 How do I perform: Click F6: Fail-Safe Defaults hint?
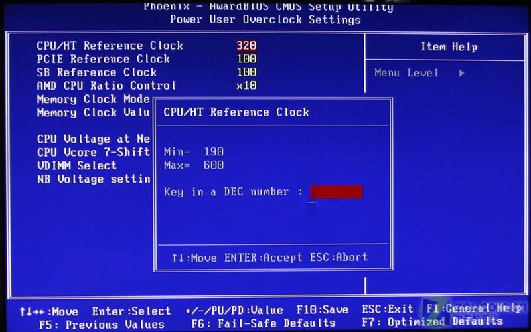click(x=263, y=323)
